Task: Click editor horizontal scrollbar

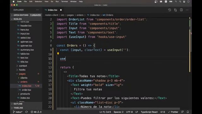Action: 118,109
